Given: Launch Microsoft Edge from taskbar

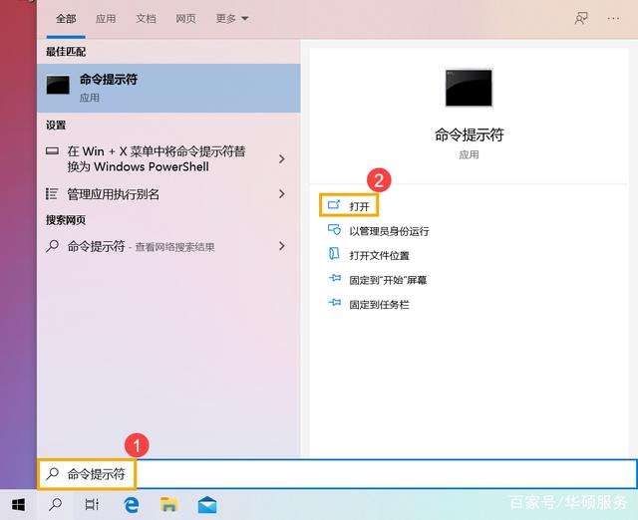Looking at the screenshot, I should pos(131,505).
